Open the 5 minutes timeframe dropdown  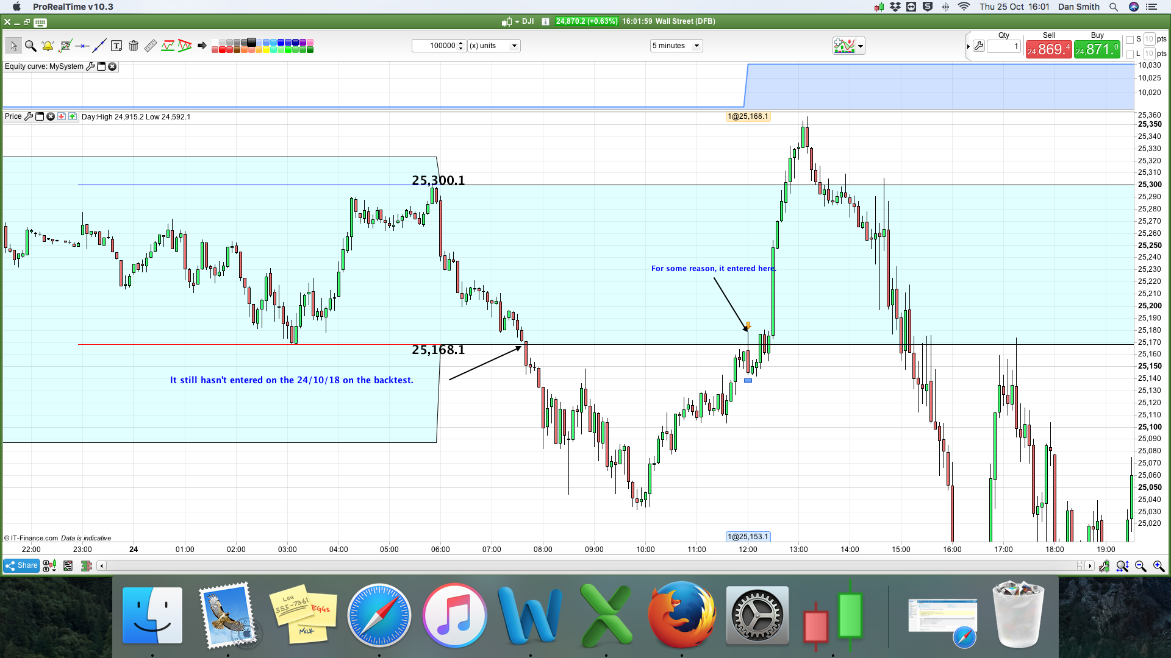coord(676,46)
